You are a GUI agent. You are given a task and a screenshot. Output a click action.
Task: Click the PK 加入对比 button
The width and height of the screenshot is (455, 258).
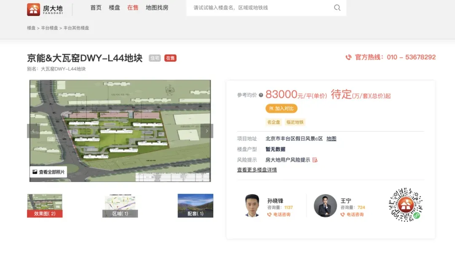point(281,108)
